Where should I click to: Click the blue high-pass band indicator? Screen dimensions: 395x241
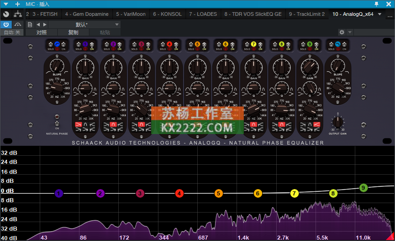coord(57,44)
